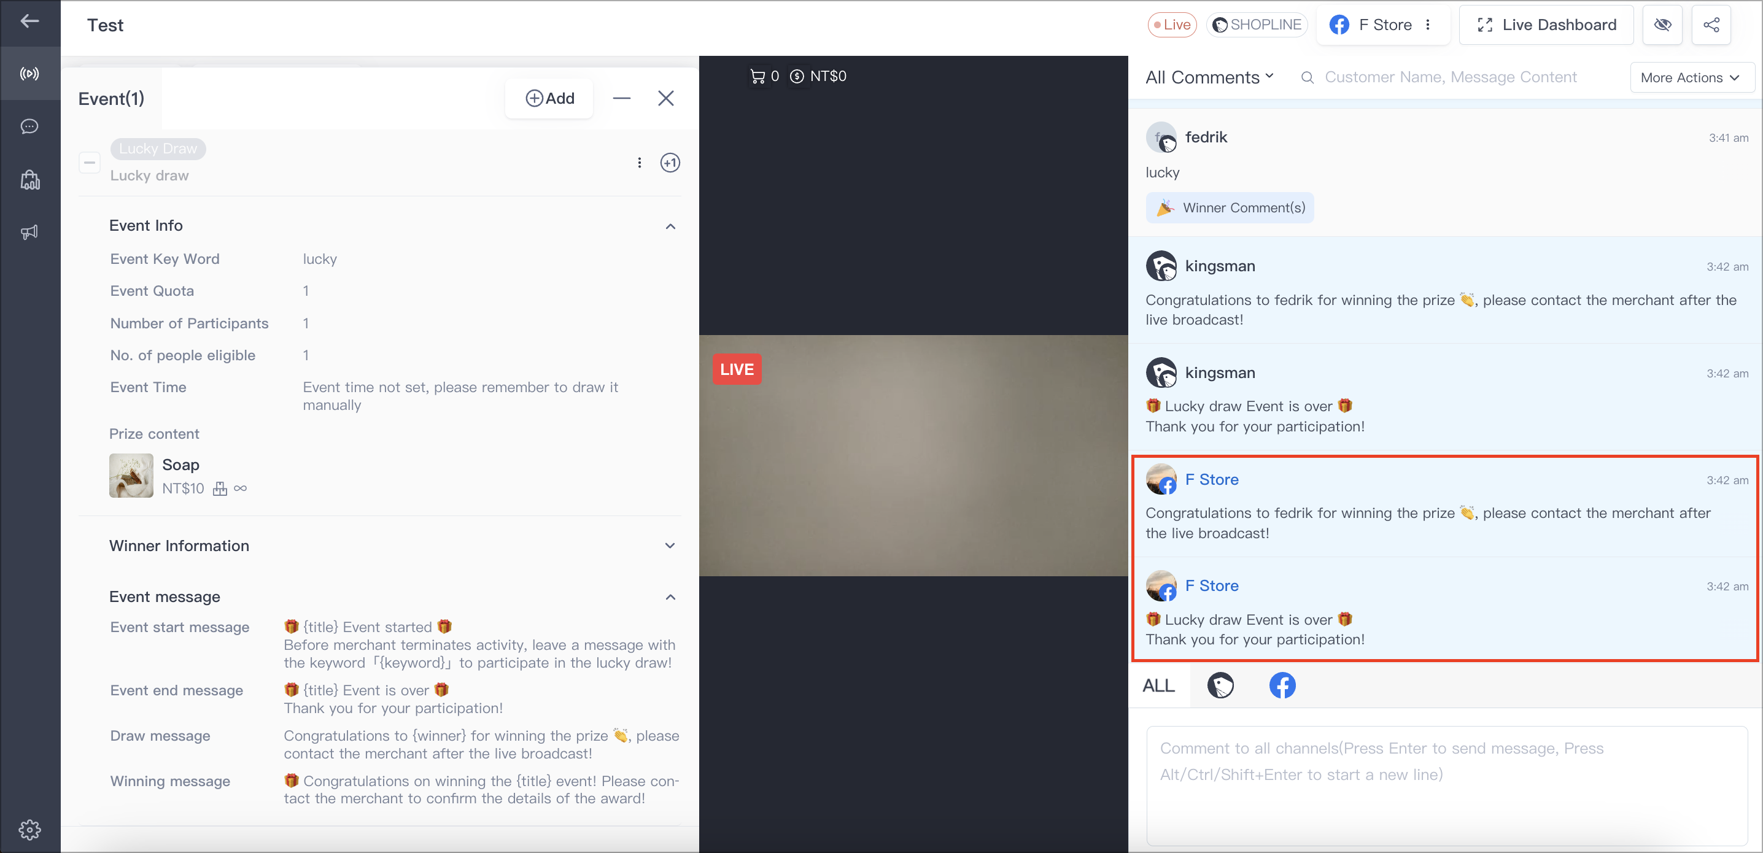Toggle the hidden-eye visibility icon
The image size is (1763, 853).
point(1662,25)
